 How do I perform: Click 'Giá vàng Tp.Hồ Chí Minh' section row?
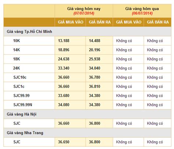coord(87,32)
